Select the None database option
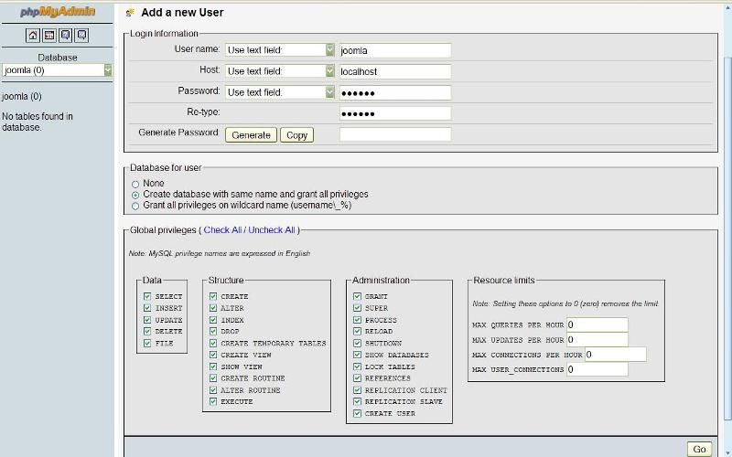This screenshot has width=732, height=457. tap(135, 184)
